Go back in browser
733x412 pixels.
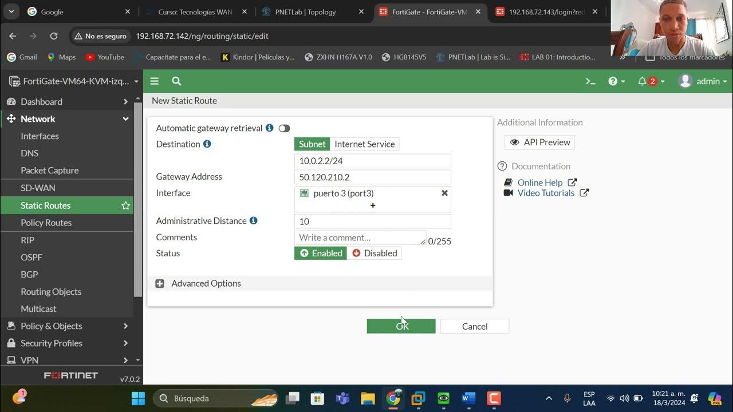coord(13,35)
